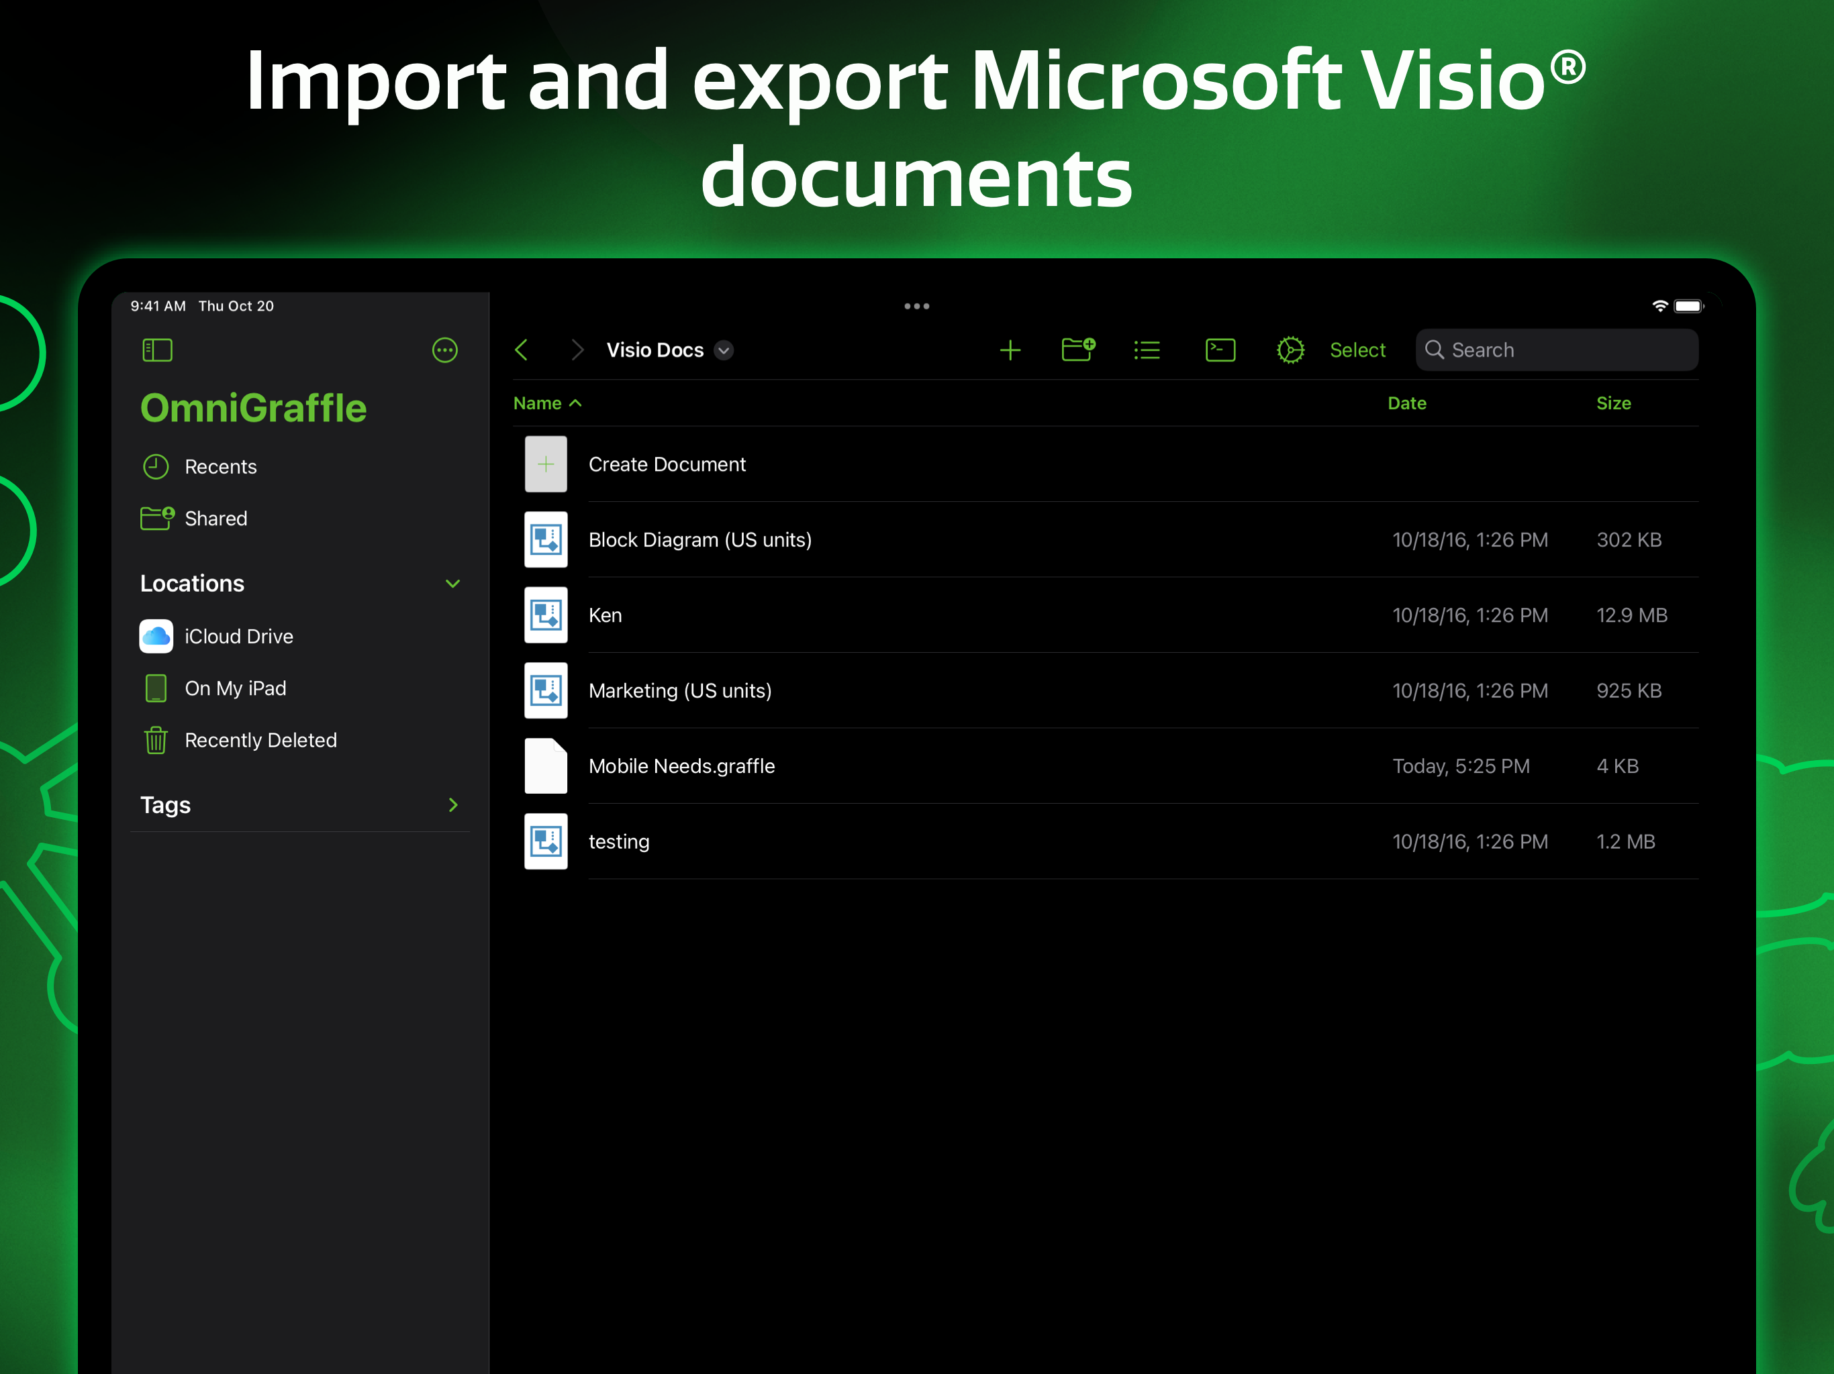Open the testing Visio file icon
The image size is (1834, 1374).
pos(546,841)
